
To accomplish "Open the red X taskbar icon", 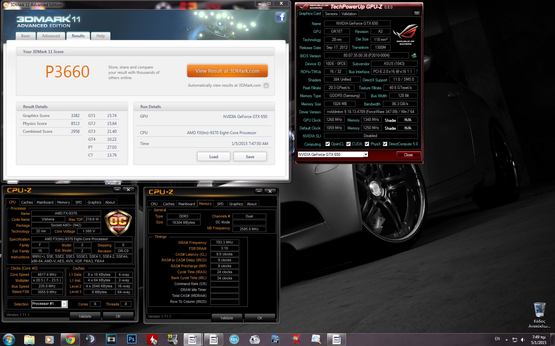I will [296, 339].
